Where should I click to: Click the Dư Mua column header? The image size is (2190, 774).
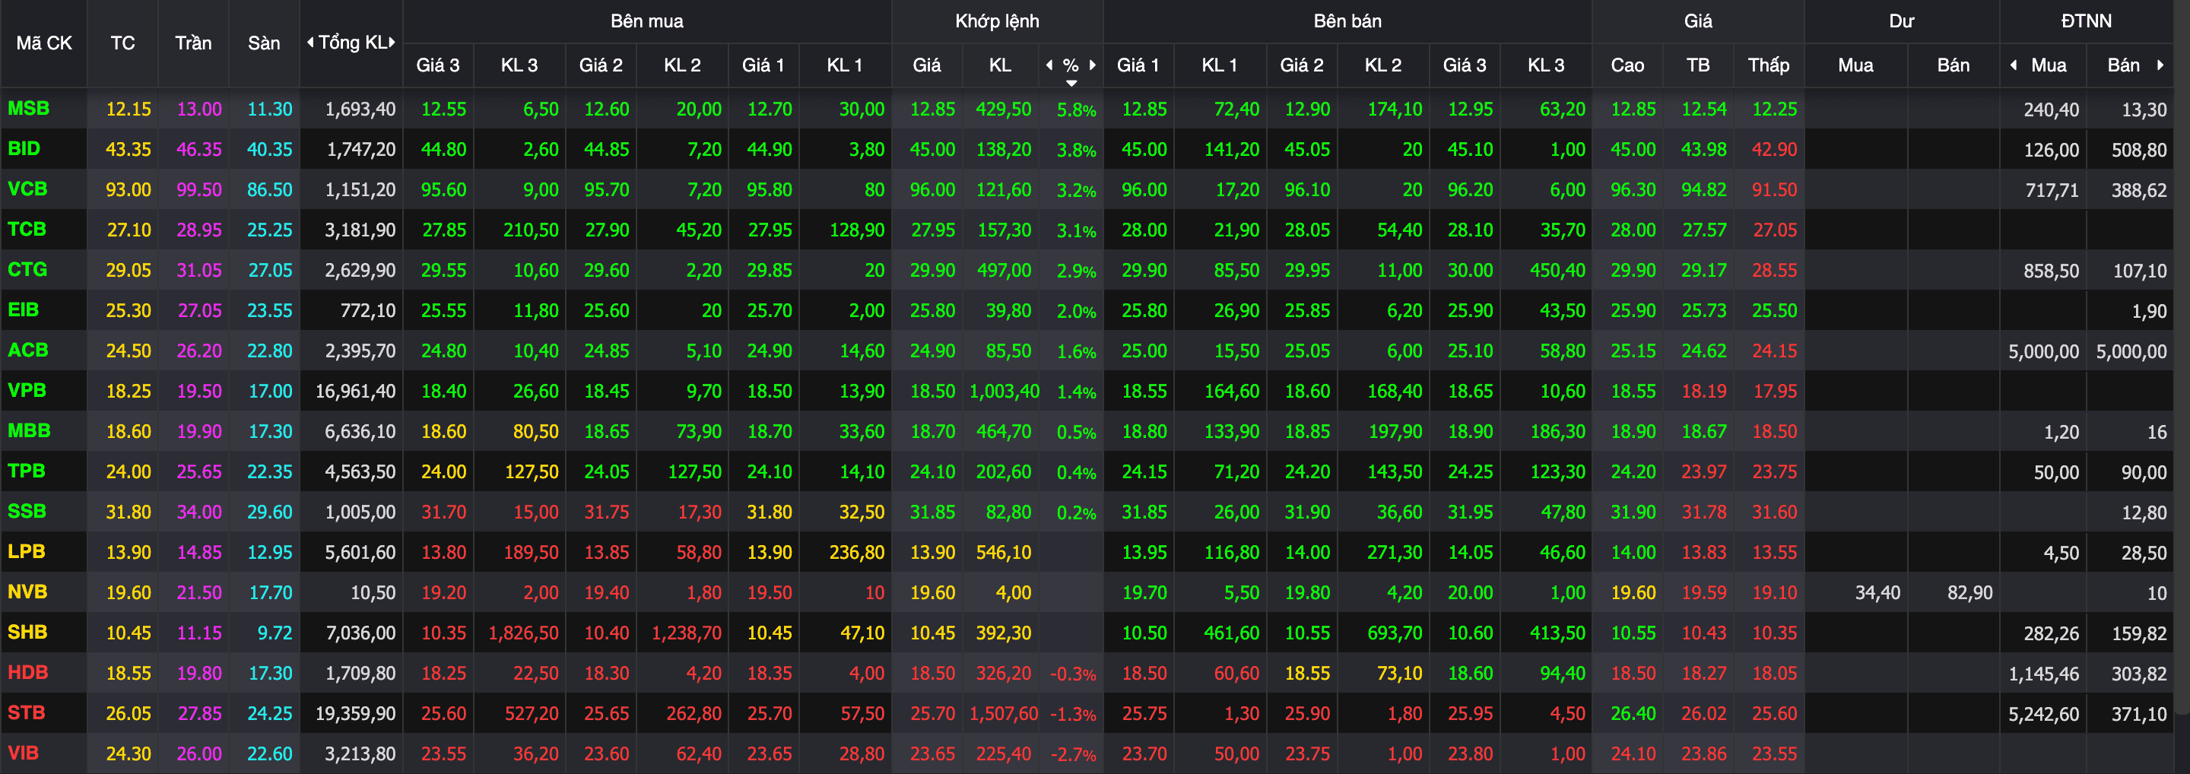pos(1855,65)
